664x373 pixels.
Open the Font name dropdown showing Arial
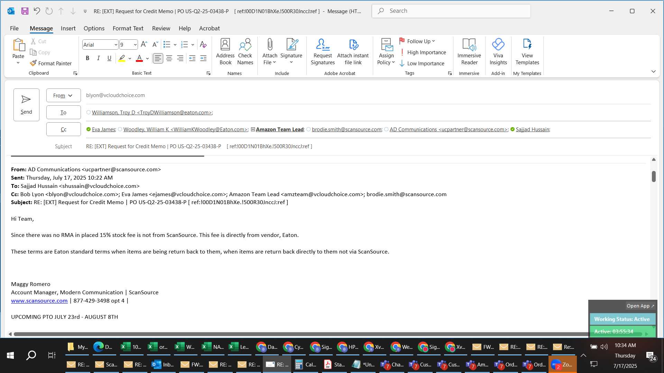[x=116, y=45]
